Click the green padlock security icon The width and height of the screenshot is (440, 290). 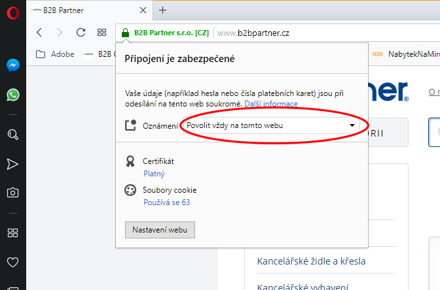click(x=125, y=33)
